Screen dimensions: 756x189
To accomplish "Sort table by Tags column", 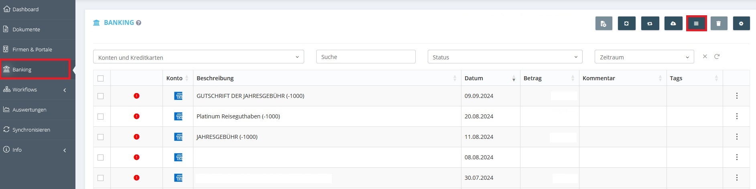I will [694, 78].
